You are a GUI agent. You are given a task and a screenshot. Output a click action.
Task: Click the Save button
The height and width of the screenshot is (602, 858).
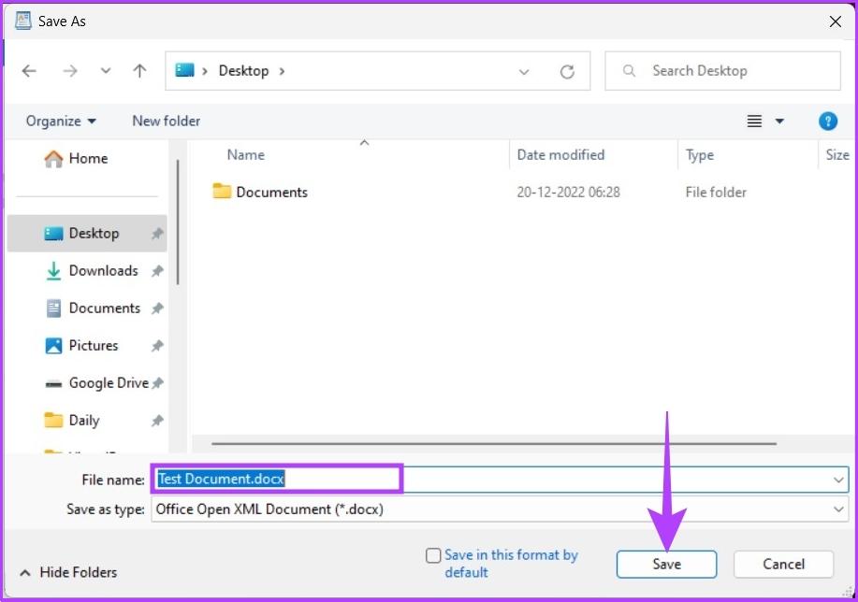pos(666,565)
